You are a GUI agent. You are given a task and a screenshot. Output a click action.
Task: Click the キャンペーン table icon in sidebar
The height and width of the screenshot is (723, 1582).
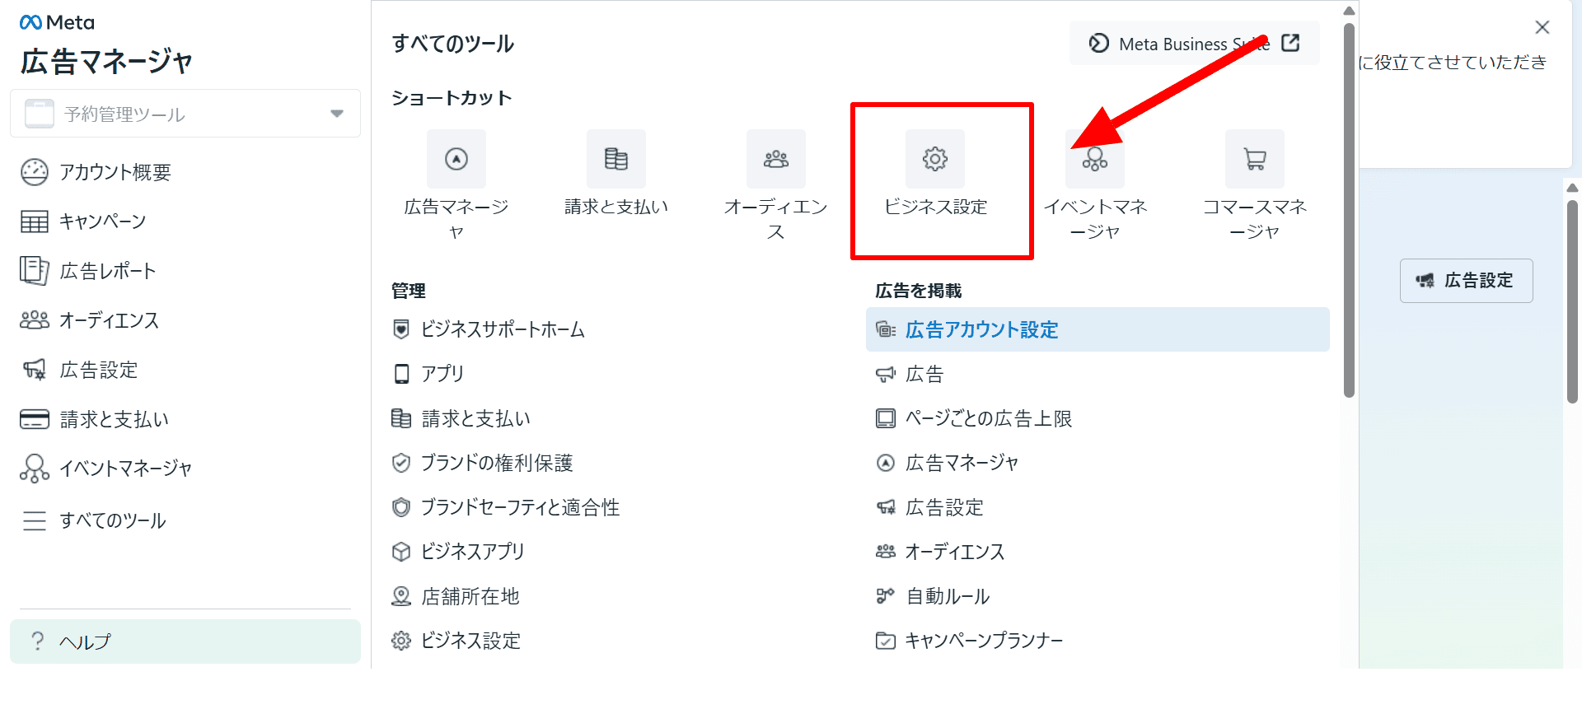point(35,222)
